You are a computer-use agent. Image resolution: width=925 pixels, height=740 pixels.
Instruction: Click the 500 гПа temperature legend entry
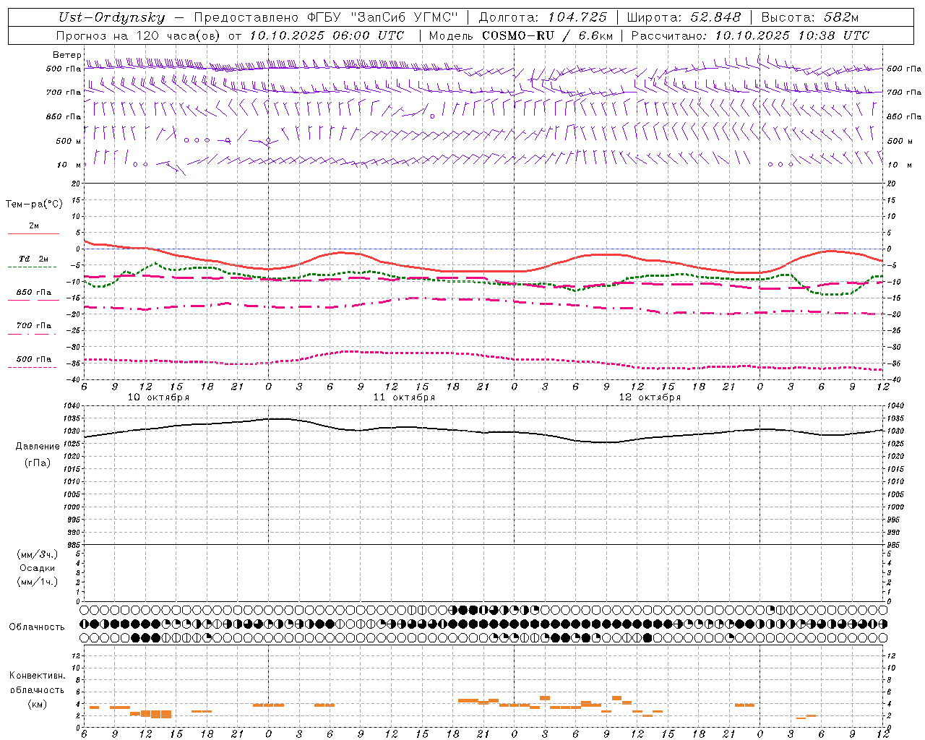[x=33, y=358]
